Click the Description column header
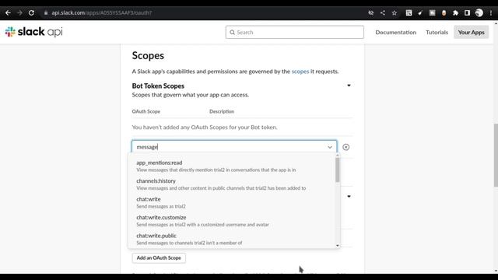498x280 pixels. point(222,111)
